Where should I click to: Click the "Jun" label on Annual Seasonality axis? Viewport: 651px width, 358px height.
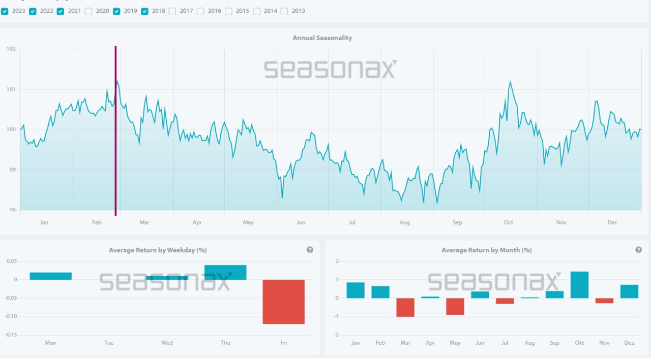point(301,222)
